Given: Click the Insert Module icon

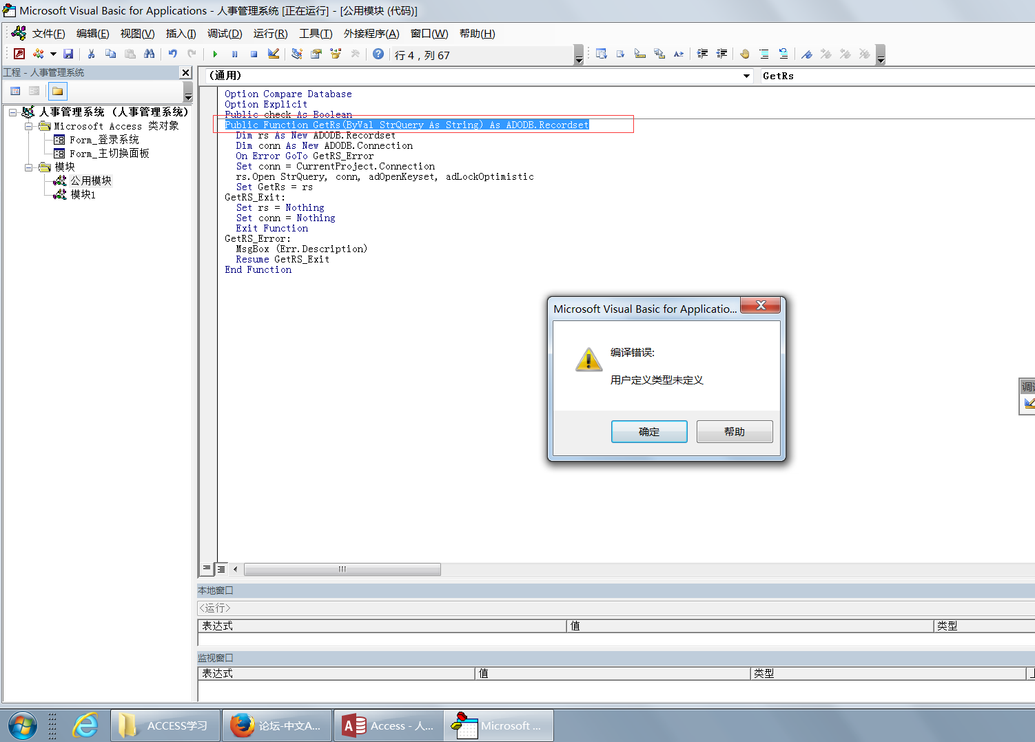Looking at the screenshot, I should coord(39,54).
